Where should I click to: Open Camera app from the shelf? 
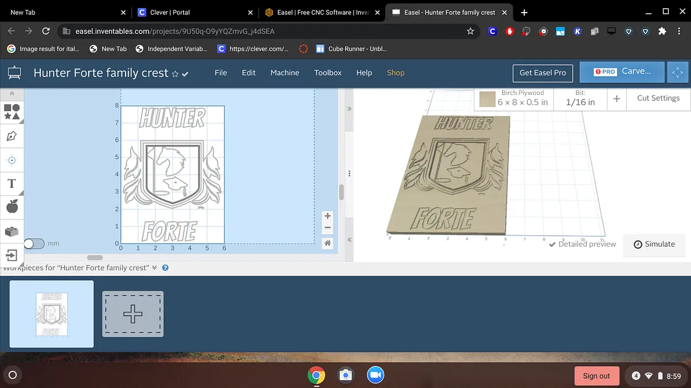click(345, 375)
